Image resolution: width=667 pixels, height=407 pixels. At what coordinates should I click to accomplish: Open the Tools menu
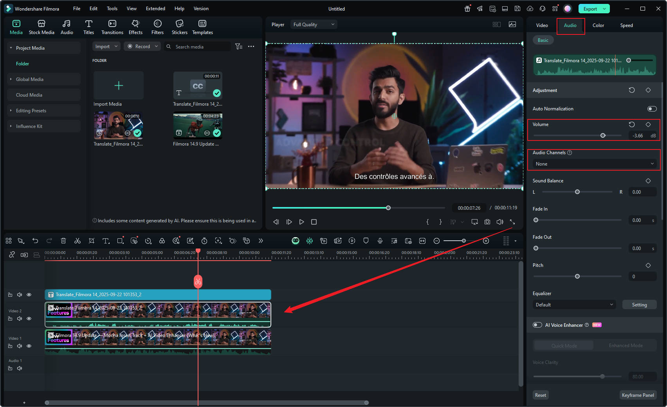[x=112, y=9]
